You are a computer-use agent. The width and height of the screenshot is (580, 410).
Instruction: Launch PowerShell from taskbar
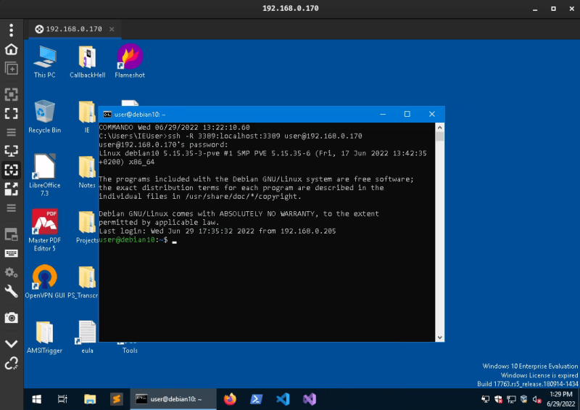[x=257, y=399]
